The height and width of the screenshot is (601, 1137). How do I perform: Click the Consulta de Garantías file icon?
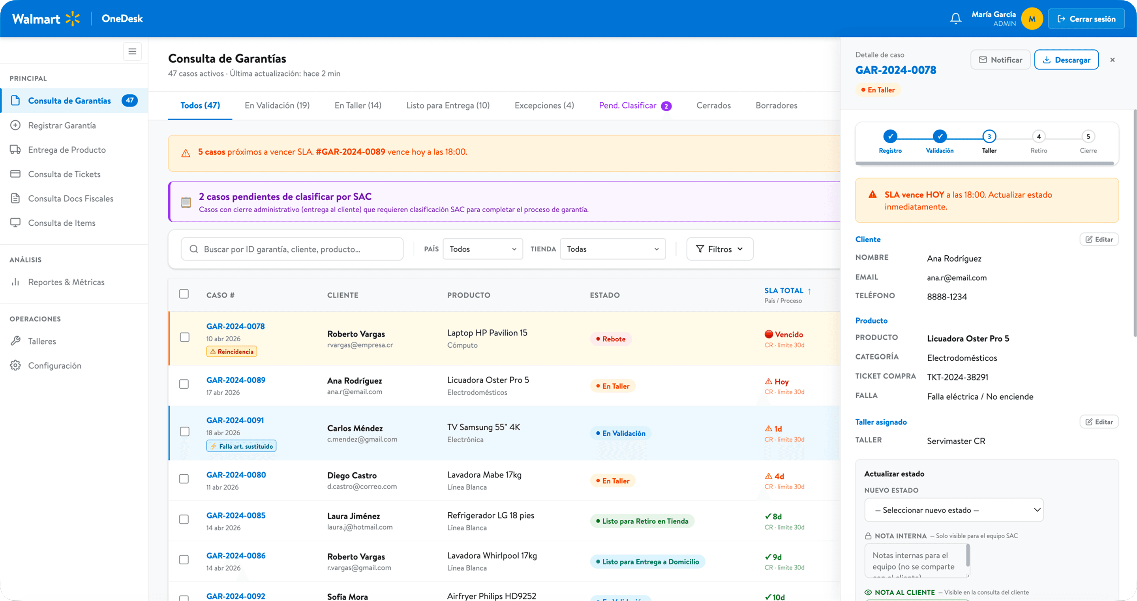[15, 101]
